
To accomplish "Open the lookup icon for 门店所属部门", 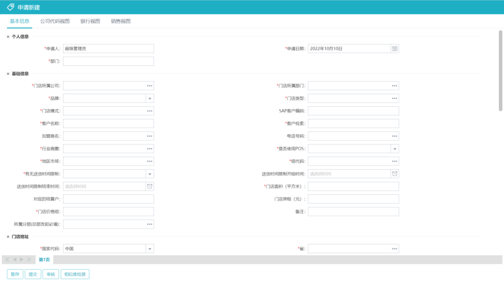I will (395, 86).
